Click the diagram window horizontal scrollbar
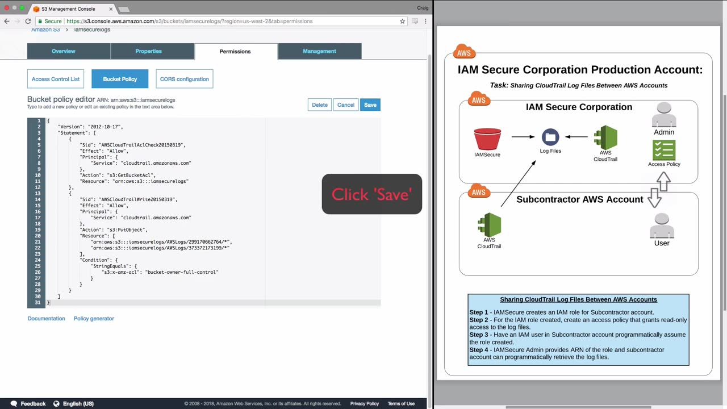This screenshot has height=409, width=727. coord(578,407)
